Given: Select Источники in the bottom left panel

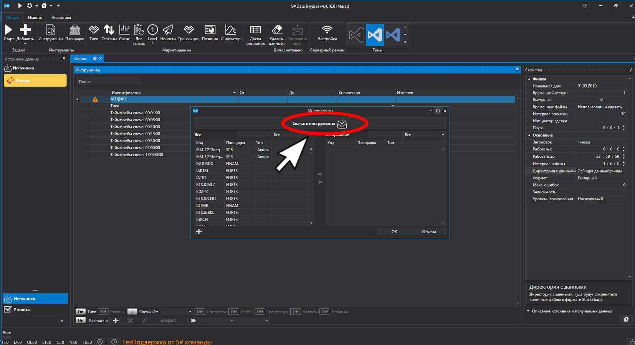Looking at the screenshot, I should (x=35, y=299).
